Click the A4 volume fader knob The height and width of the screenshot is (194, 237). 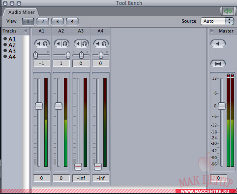coord(98,166)
